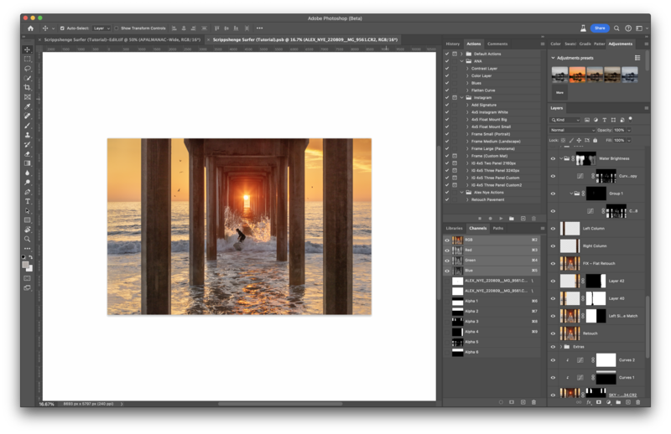Toggle dialog for Default Actions set
671x434 pixels.
[455, 54]
